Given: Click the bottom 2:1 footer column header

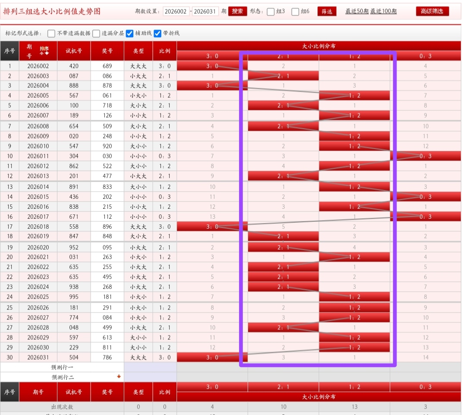Looking at the screenshot, I should coord(283,387).
